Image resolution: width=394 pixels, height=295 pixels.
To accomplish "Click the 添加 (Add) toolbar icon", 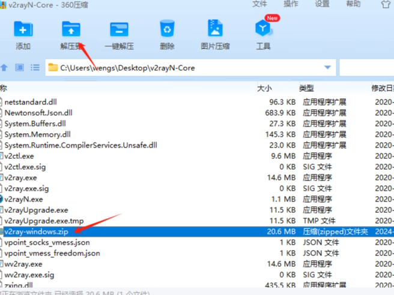I will pos(23,29).
